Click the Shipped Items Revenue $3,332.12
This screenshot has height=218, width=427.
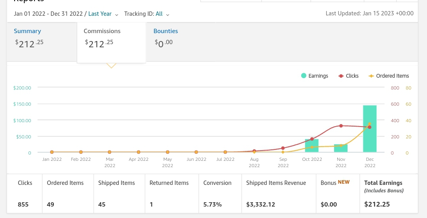click(x=261, y=204)
